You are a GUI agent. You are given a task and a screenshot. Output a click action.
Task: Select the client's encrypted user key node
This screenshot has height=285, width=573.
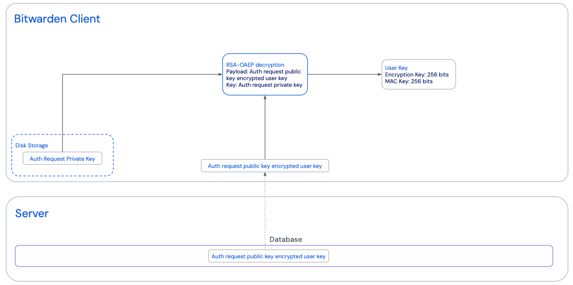coord(265,166)
